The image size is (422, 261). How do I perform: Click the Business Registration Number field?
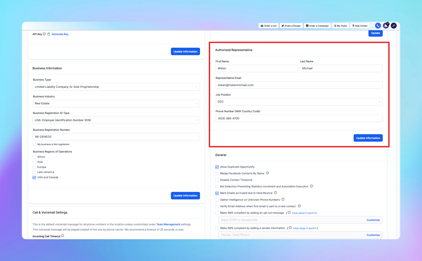tap(116, 136)
